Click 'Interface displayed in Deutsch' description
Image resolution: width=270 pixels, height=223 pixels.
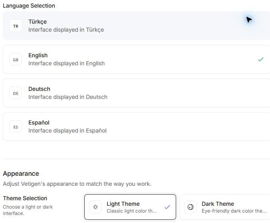point(68,97)
